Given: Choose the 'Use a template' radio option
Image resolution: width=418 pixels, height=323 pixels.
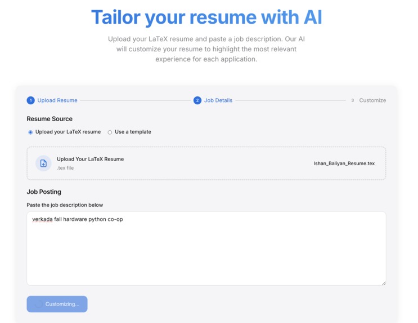Looking at the screenshot, I should point(110,132).
